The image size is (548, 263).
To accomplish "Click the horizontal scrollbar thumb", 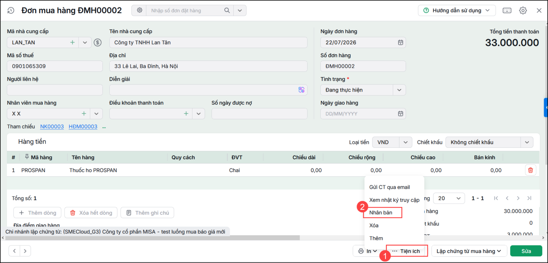I will 152,238.
